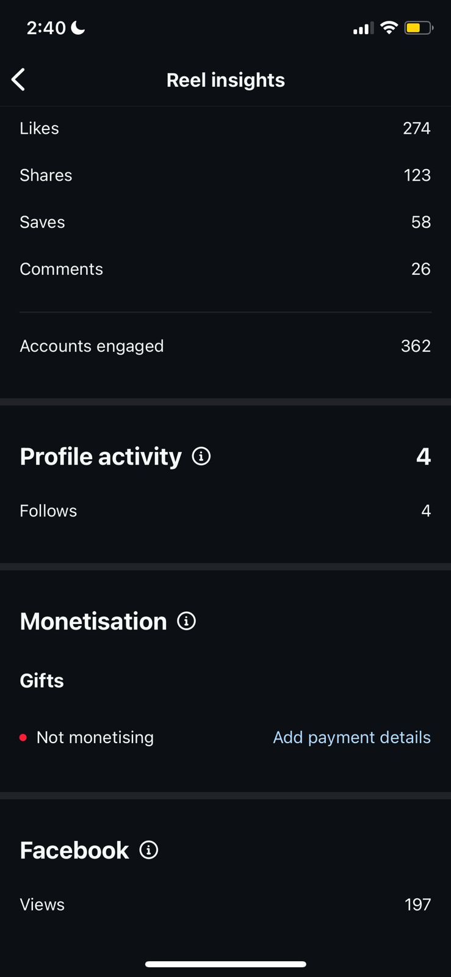Tap the Follows row

click(x=225, y=510)
